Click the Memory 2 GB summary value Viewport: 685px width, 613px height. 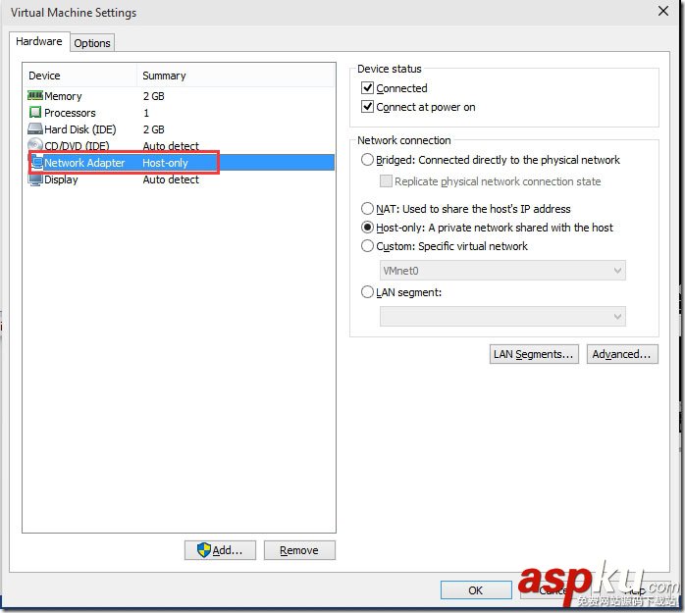pos(154,96)
